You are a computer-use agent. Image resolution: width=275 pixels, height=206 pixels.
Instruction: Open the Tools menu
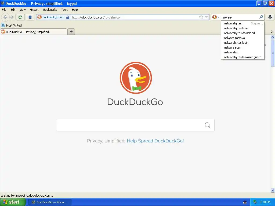point(64,10)
